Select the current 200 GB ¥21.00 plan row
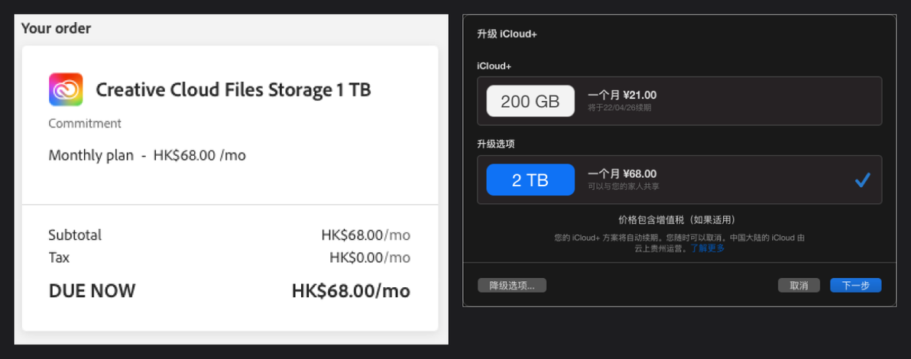 coord(679,101)
